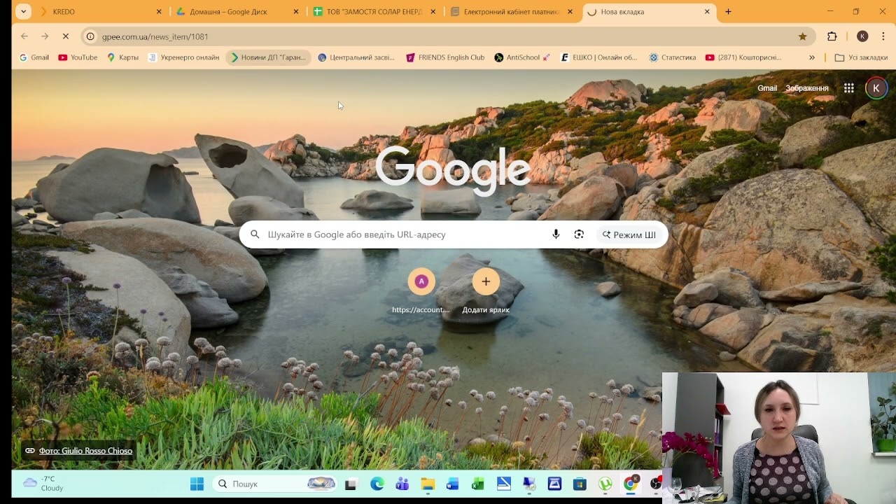Open Windows Start menu
Screen dimensions: 896x504
197,484
